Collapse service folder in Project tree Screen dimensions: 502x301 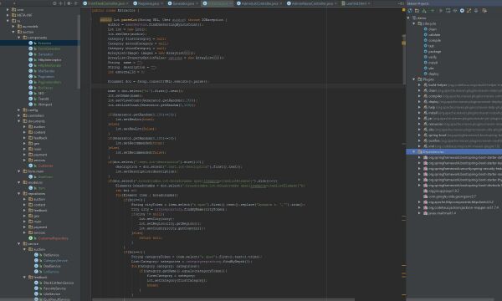pos(19,244)
